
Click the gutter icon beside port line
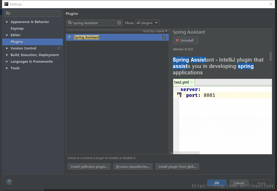tap(179, 95)
